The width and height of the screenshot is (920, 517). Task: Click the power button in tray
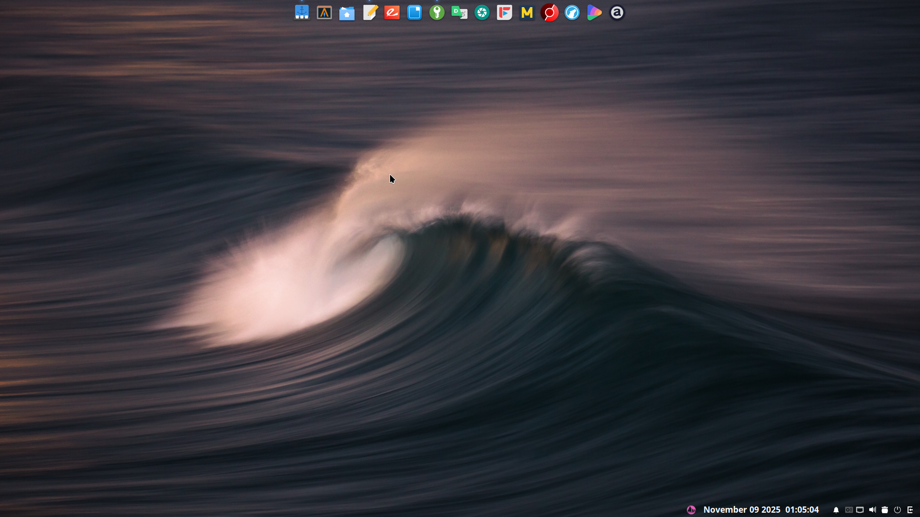point(897,510)
